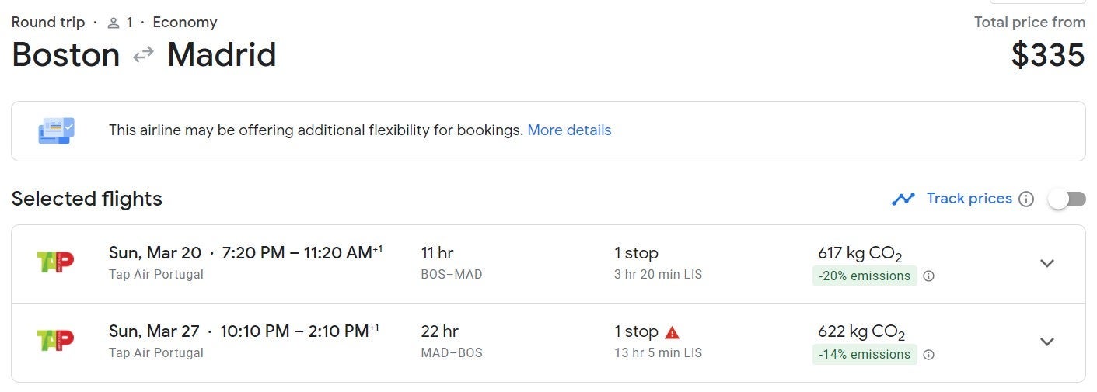Click the TAP logo on Mar 20 flight

click(55, 262)
